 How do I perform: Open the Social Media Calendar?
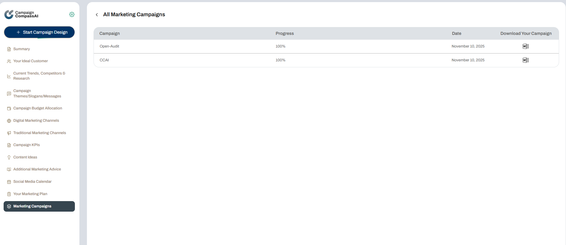[32, 182]
